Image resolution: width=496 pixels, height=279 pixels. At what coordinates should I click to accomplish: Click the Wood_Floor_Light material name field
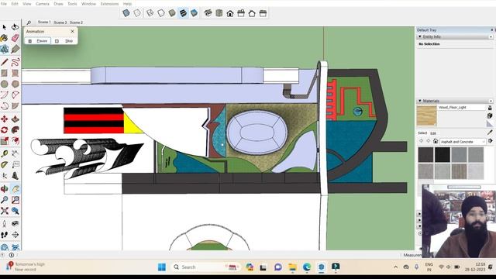(x=462, y=108)
